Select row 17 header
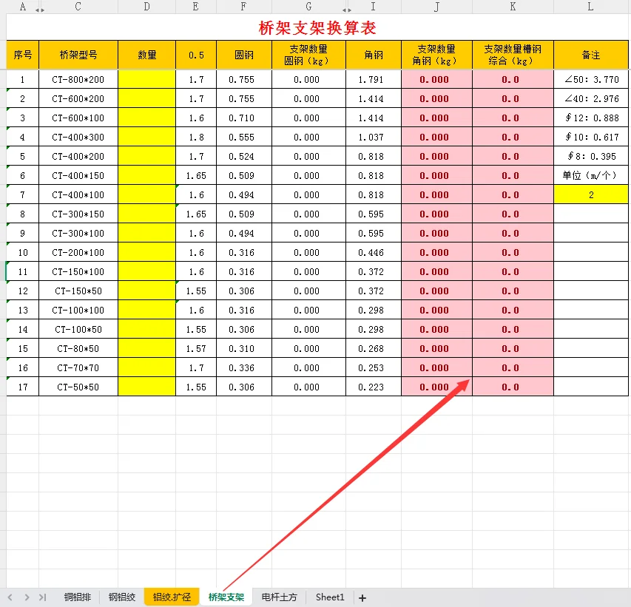The image size is (631, 607). [x=22, y=387]
